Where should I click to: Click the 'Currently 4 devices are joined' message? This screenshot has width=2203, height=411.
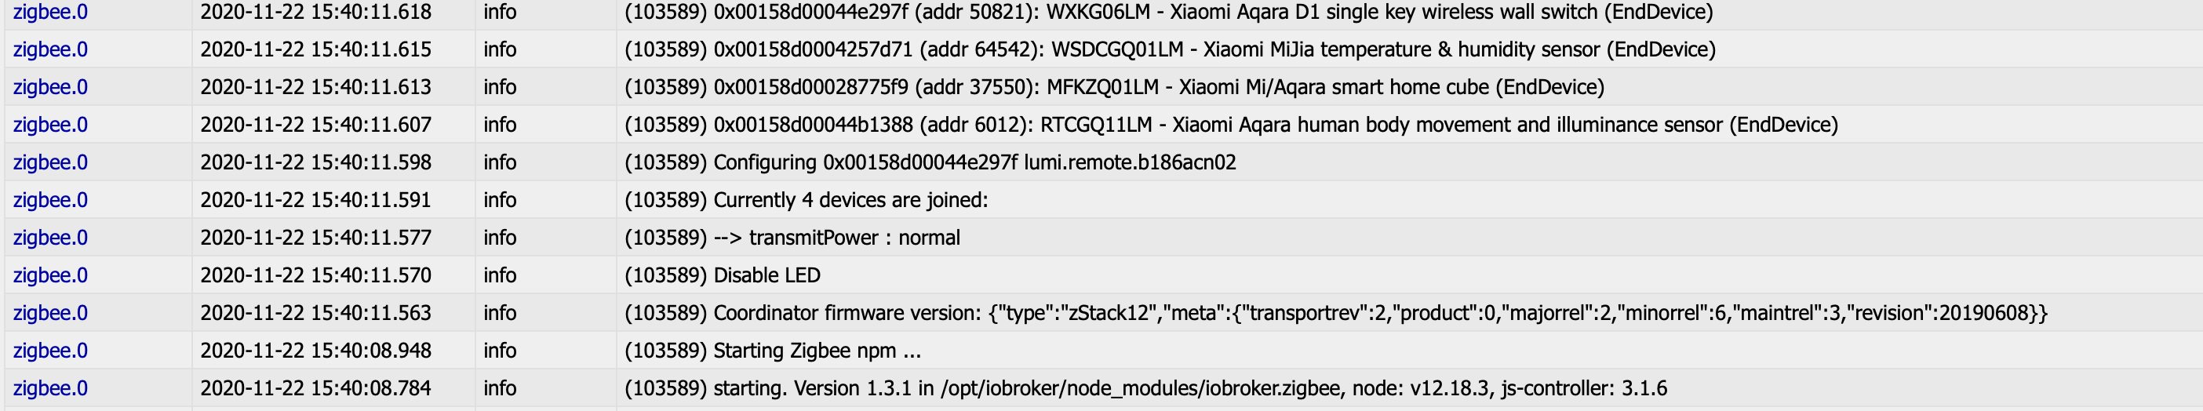(x=806, y=200)
